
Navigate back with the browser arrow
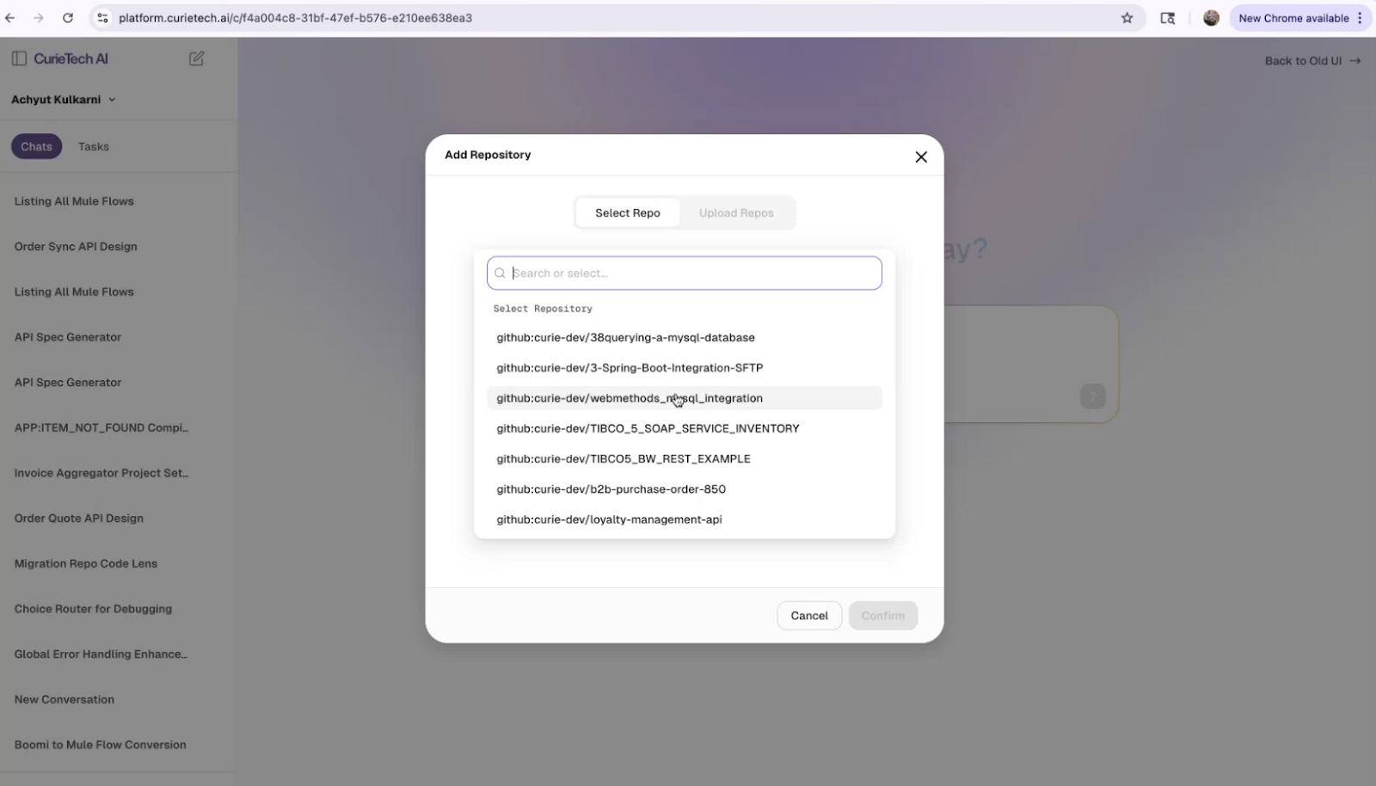pos(9,17)
